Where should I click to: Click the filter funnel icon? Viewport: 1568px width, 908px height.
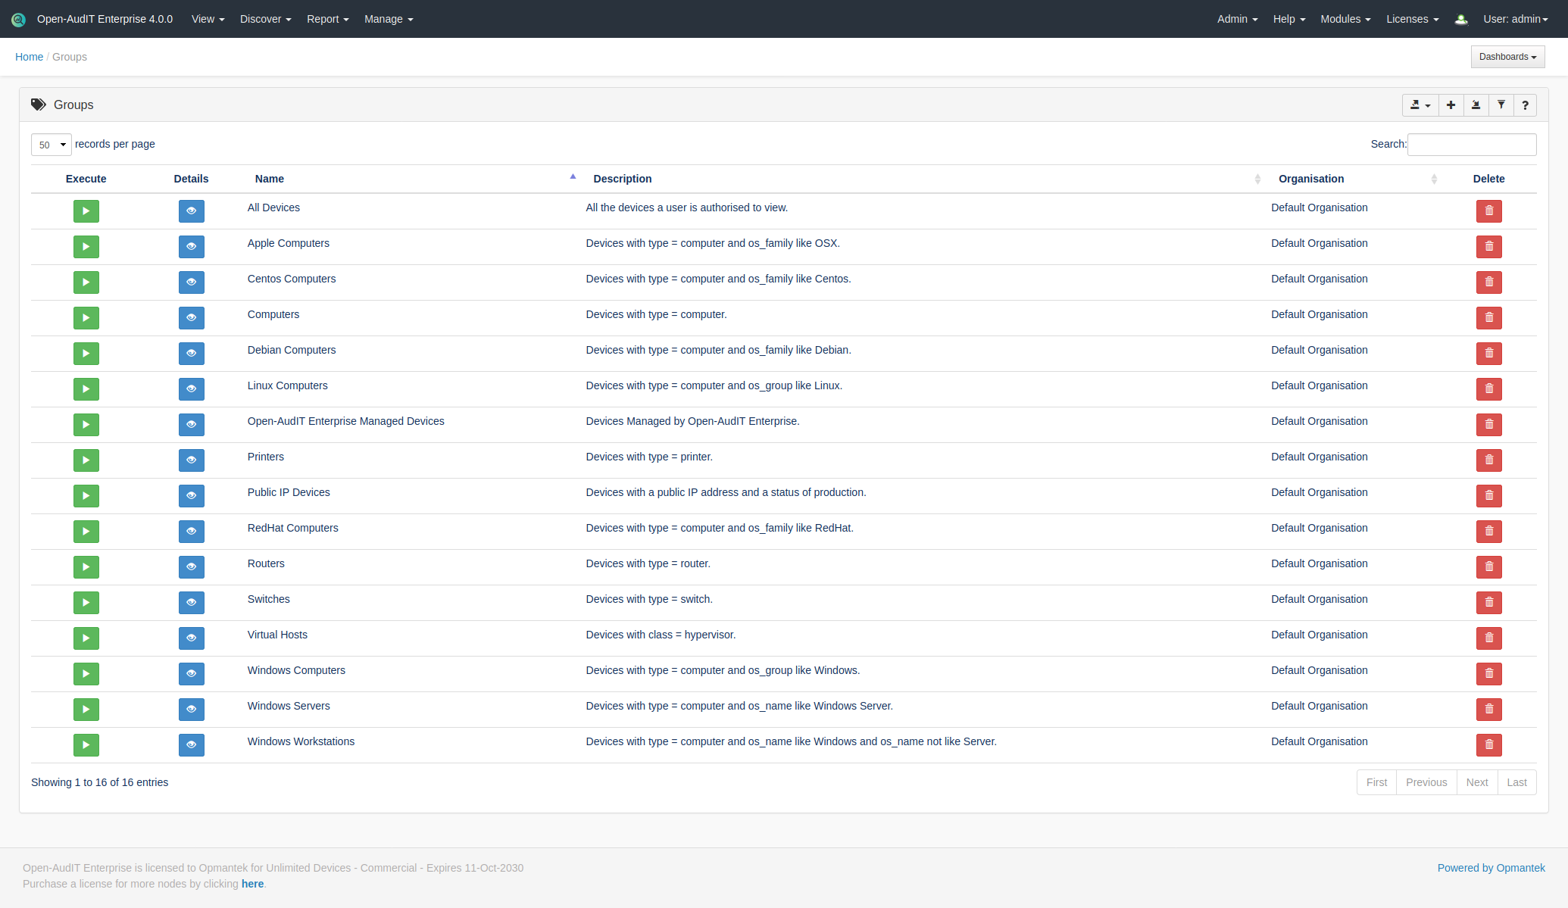(1501, 105)
